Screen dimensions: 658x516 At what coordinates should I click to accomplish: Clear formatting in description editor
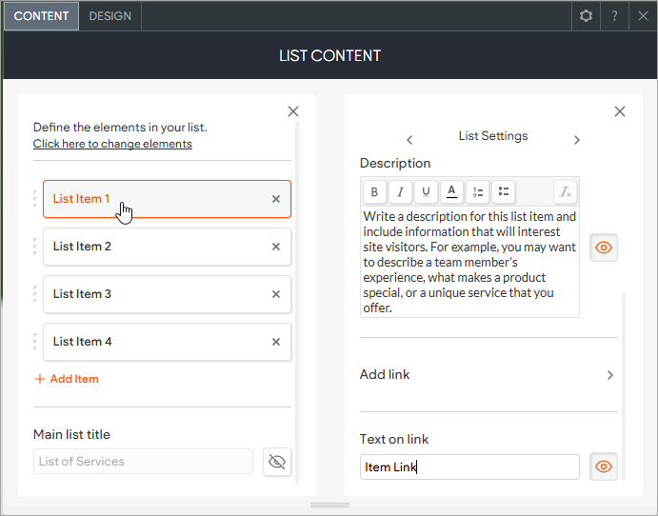coord(566,192)
